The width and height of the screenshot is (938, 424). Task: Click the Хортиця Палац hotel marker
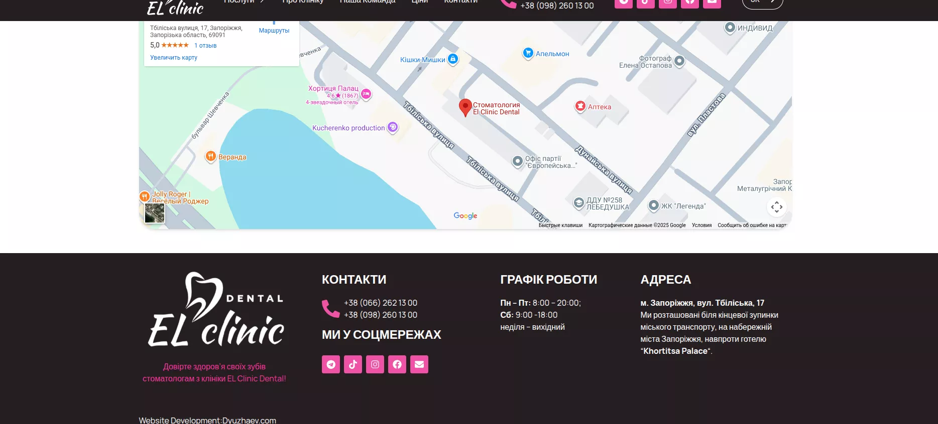point(366,94)
